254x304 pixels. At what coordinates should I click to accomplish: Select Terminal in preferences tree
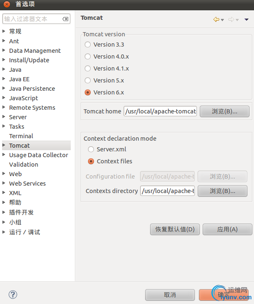[x=21, y=136]
